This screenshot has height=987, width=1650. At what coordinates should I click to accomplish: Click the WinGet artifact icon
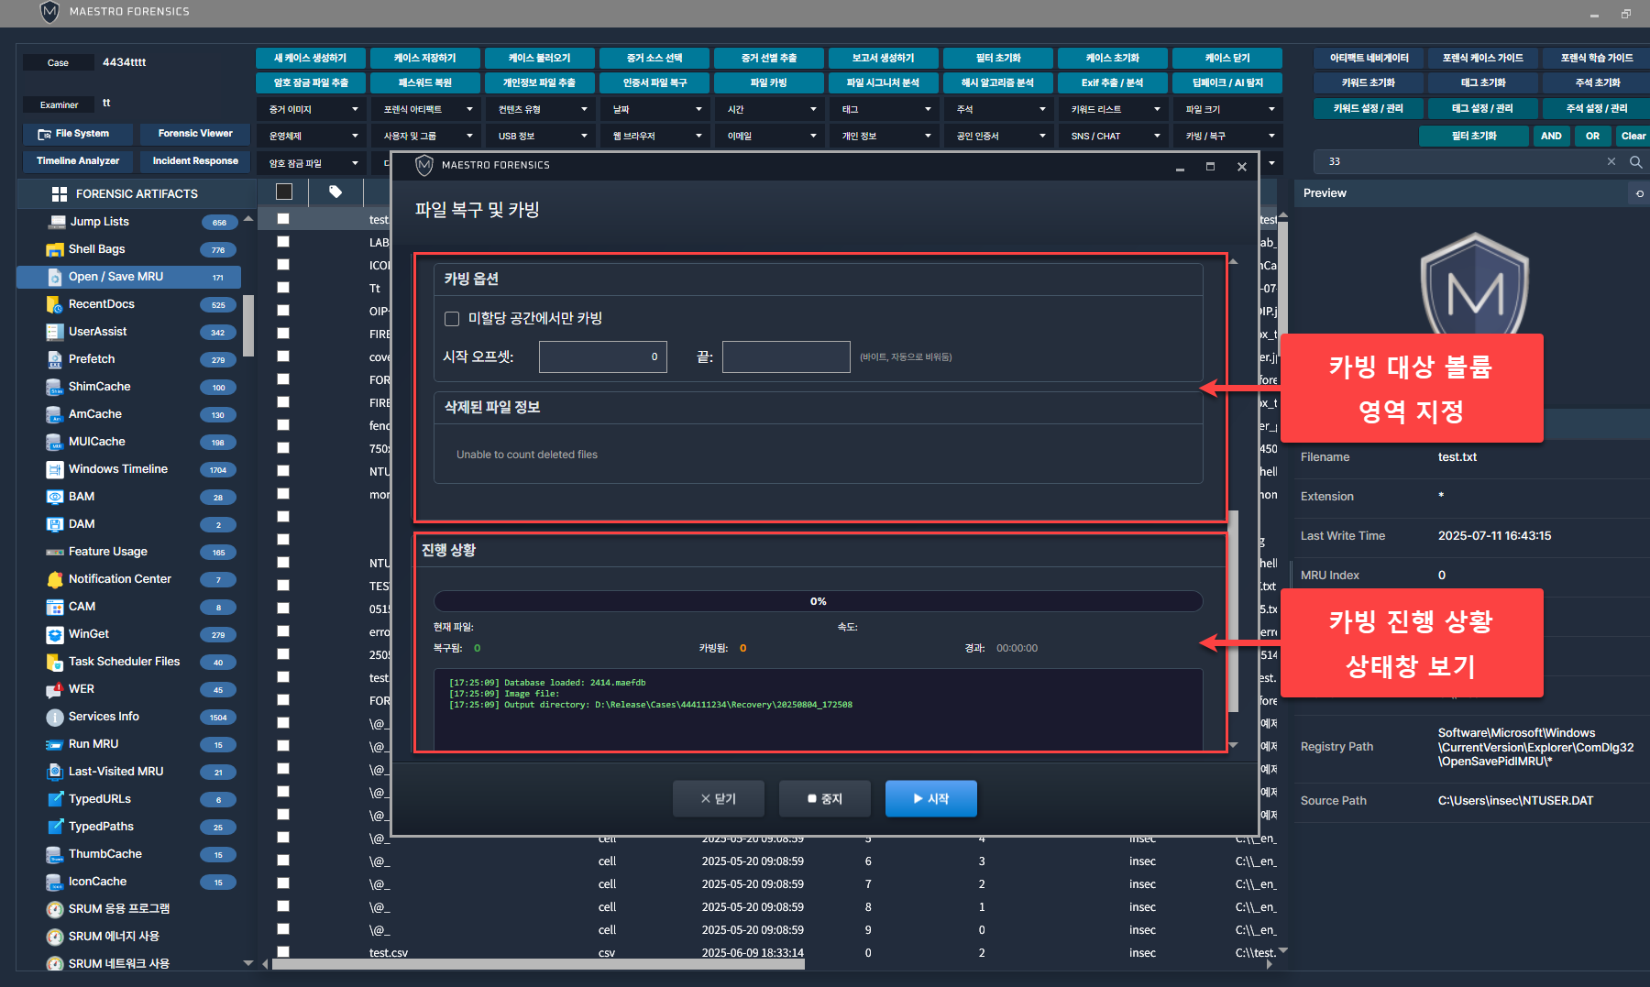(x=54, y=634)
